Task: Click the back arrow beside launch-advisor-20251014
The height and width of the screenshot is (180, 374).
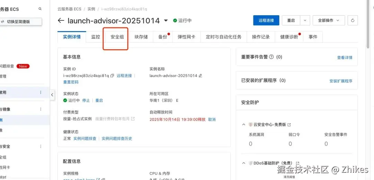Action: 61,20
